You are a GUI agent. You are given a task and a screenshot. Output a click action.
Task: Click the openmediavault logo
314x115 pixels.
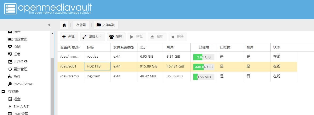[48, 9]
